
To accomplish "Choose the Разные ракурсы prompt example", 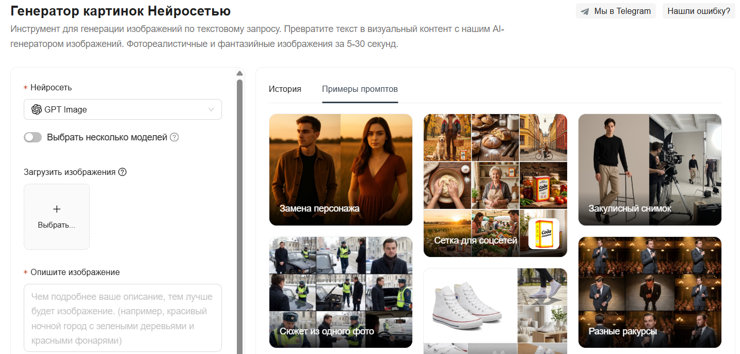I will [650, 292].
